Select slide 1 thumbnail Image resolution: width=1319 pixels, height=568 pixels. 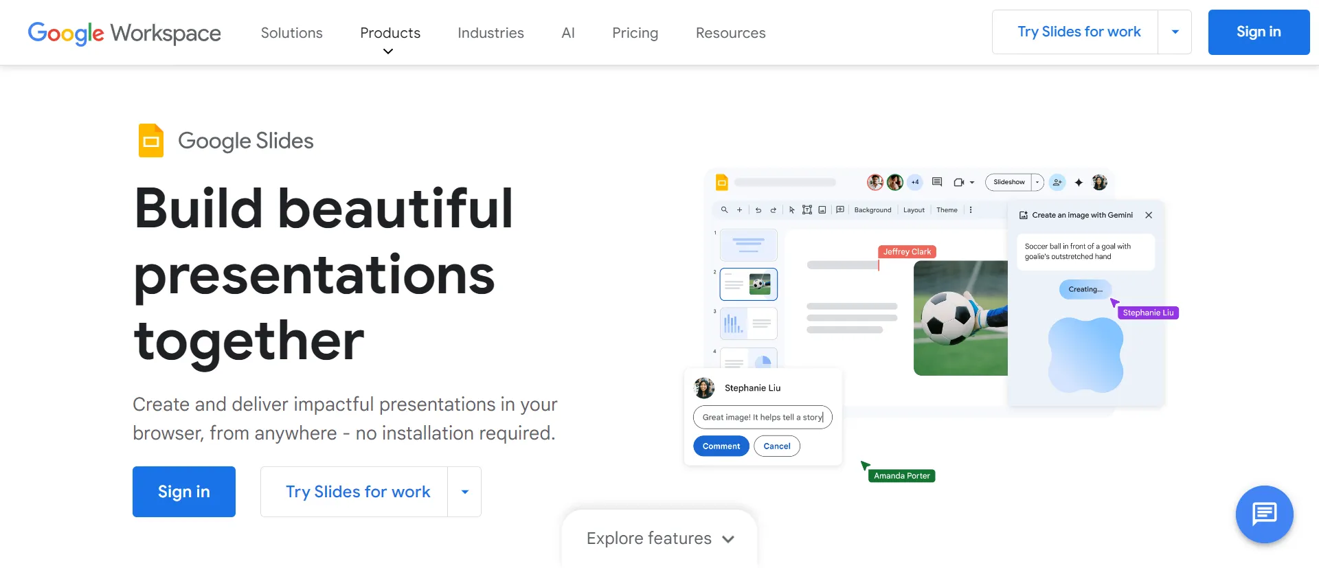pyautogui.click(x=749, y=245)
